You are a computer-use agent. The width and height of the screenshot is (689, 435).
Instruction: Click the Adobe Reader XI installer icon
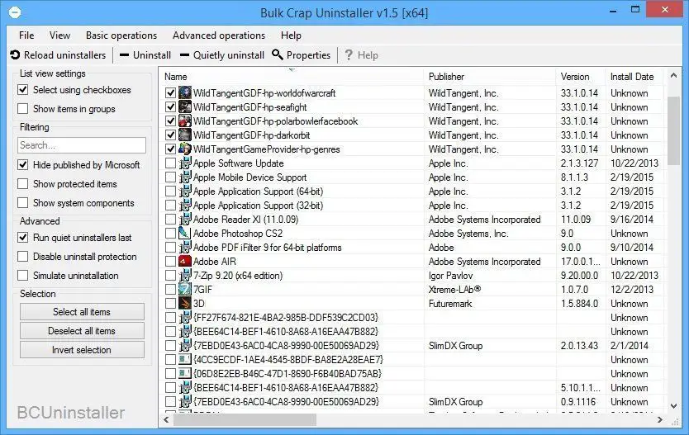coord(185,219)
